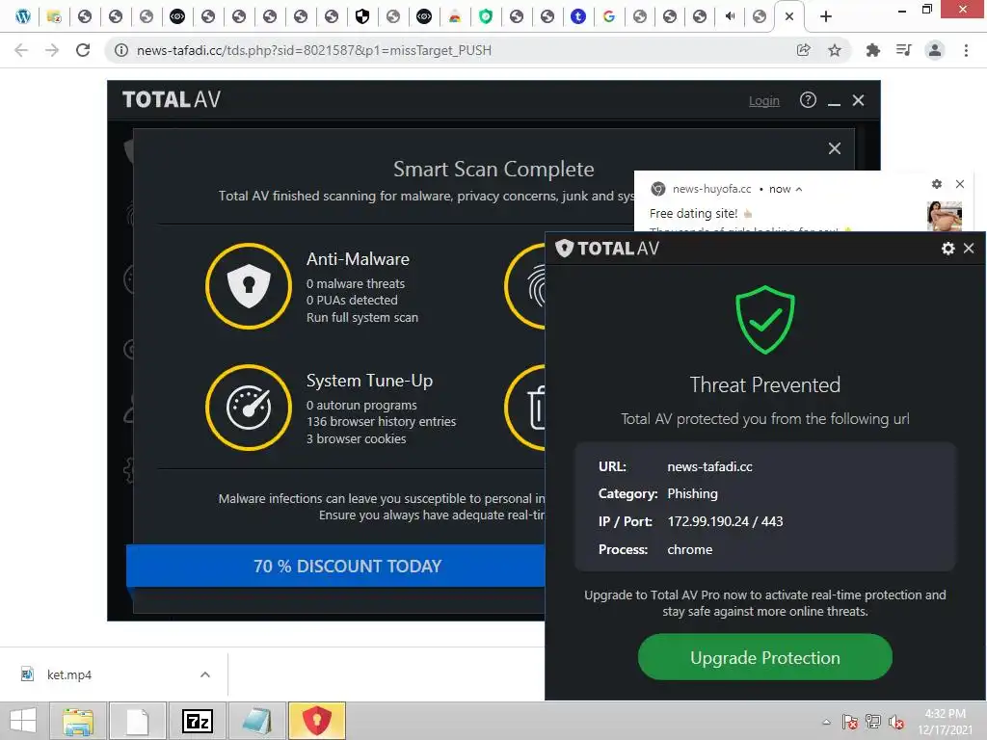Open the 7-Zip taskbar icon

(198, 721)
